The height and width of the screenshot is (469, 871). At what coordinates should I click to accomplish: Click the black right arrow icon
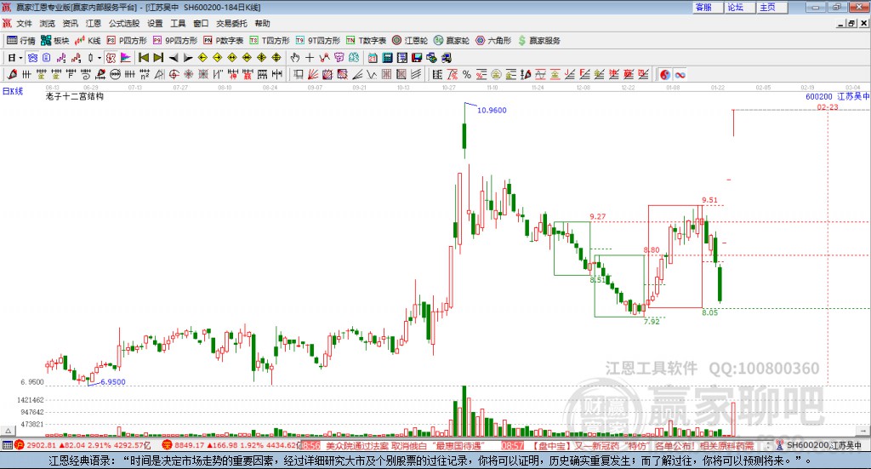click(x=187, y=58)
